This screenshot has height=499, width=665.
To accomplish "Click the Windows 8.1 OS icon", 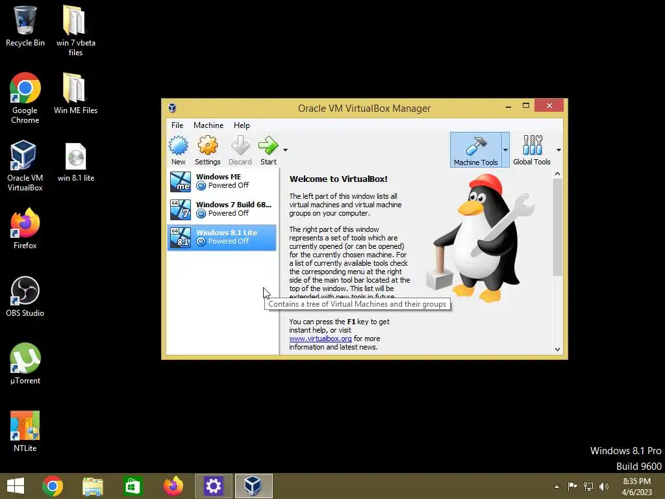I will point(181,238).
